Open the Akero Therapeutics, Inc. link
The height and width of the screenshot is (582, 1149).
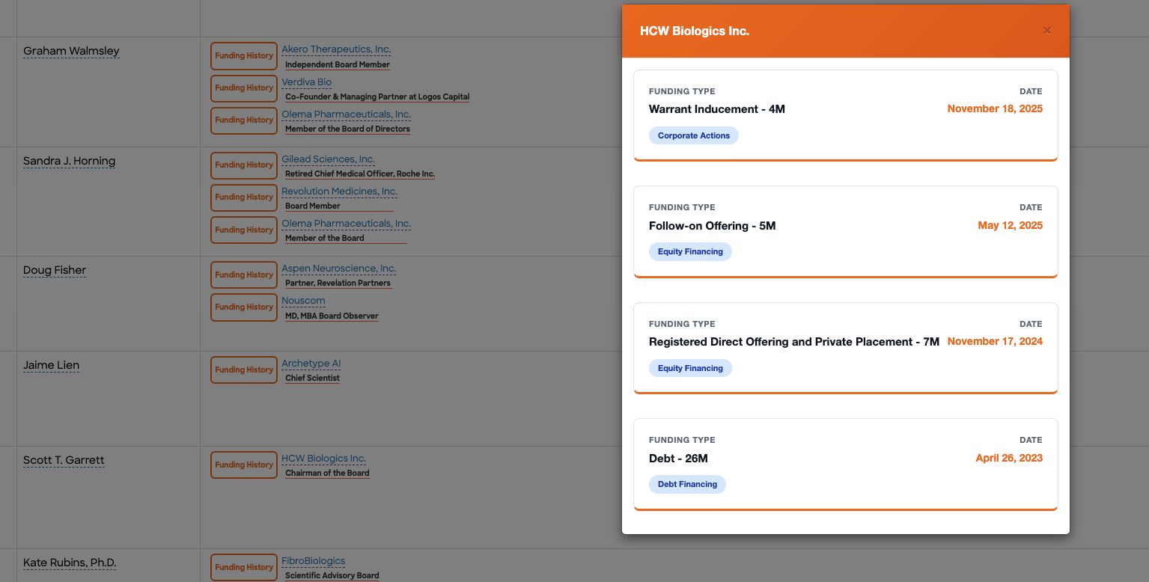click(x=336, y=49)
